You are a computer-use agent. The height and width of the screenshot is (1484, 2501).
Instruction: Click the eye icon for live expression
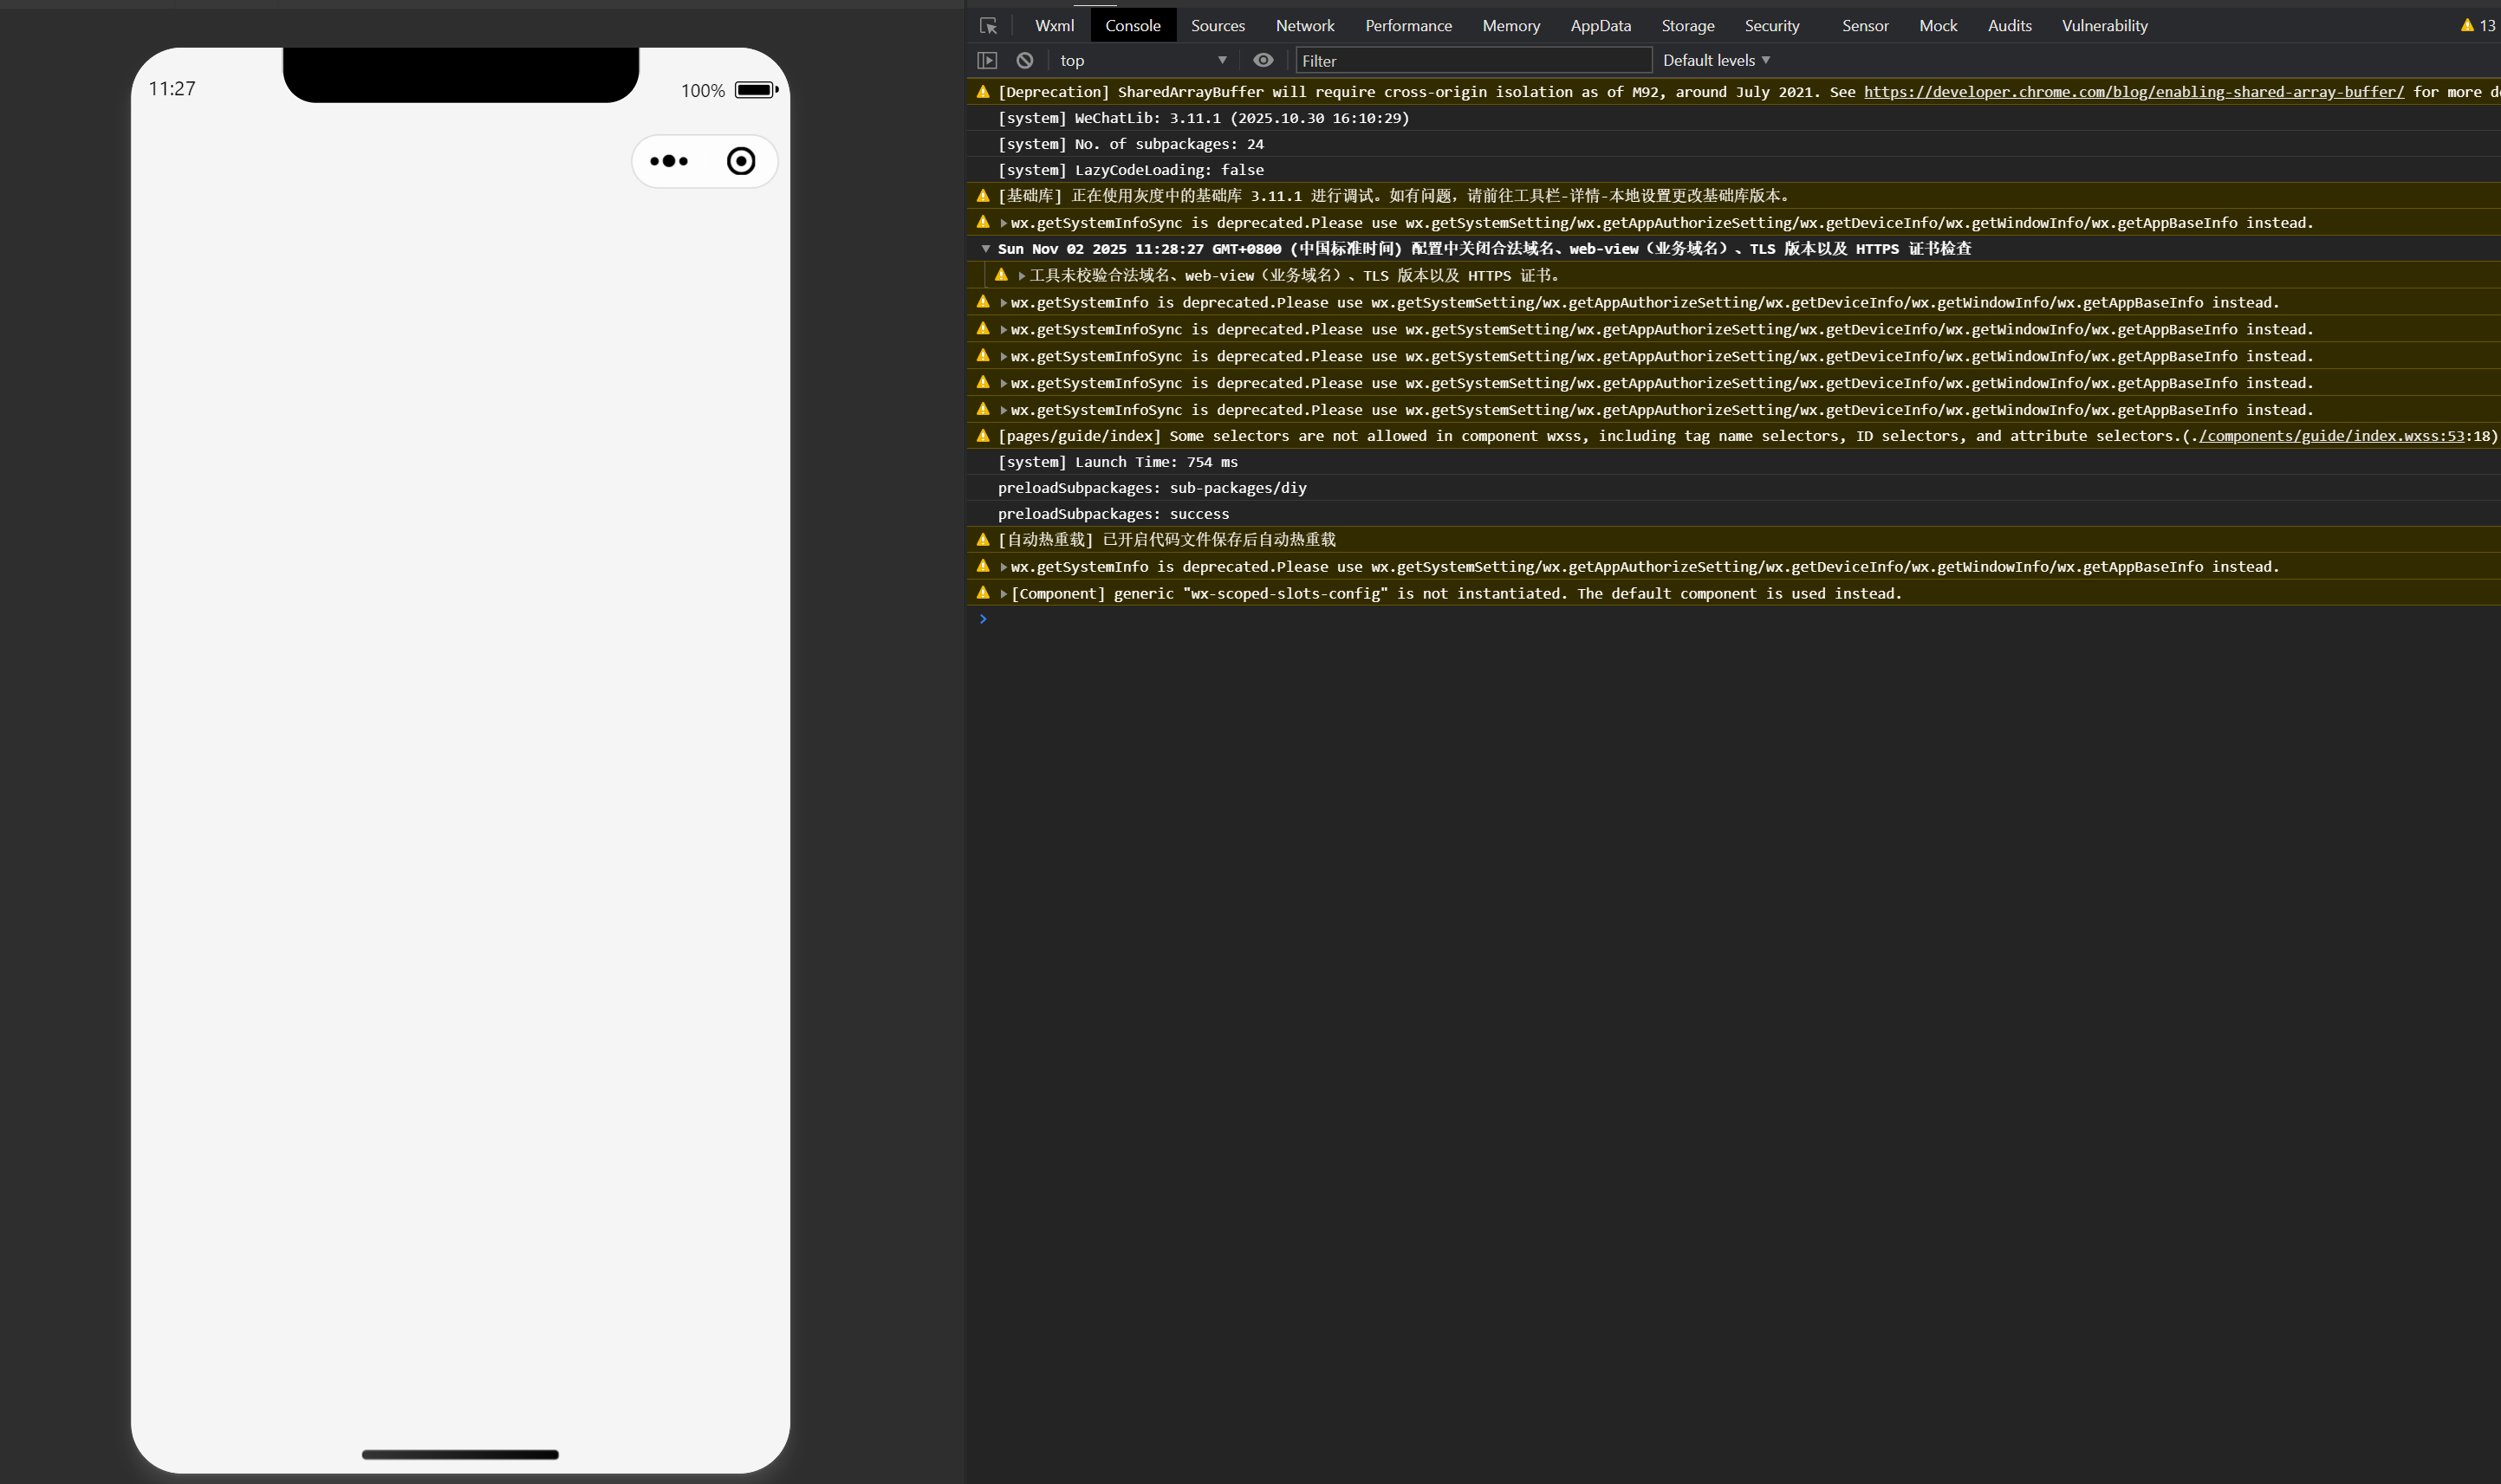[x=1262, y=60]
